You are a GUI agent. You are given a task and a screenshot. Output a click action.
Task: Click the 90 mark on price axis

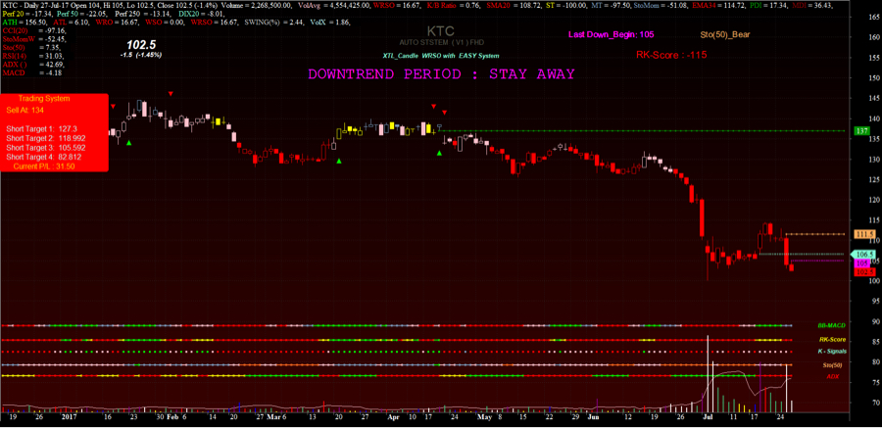875,321
